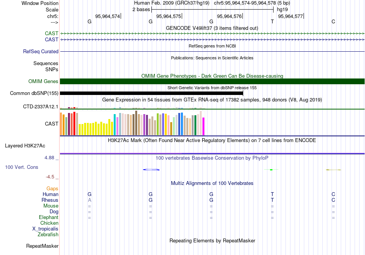This screenshot has height=255, width=365.
Task: Click the chr5: base position label
Action: pos(53,16)
